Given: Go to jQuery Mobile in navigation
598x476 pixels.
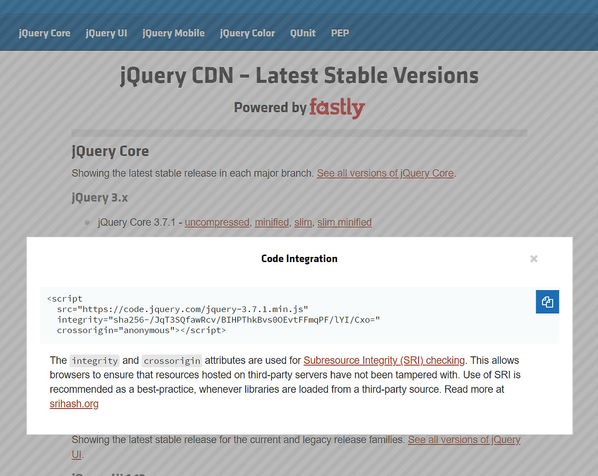Looking at the screenshot, I should tap(173, 33).
